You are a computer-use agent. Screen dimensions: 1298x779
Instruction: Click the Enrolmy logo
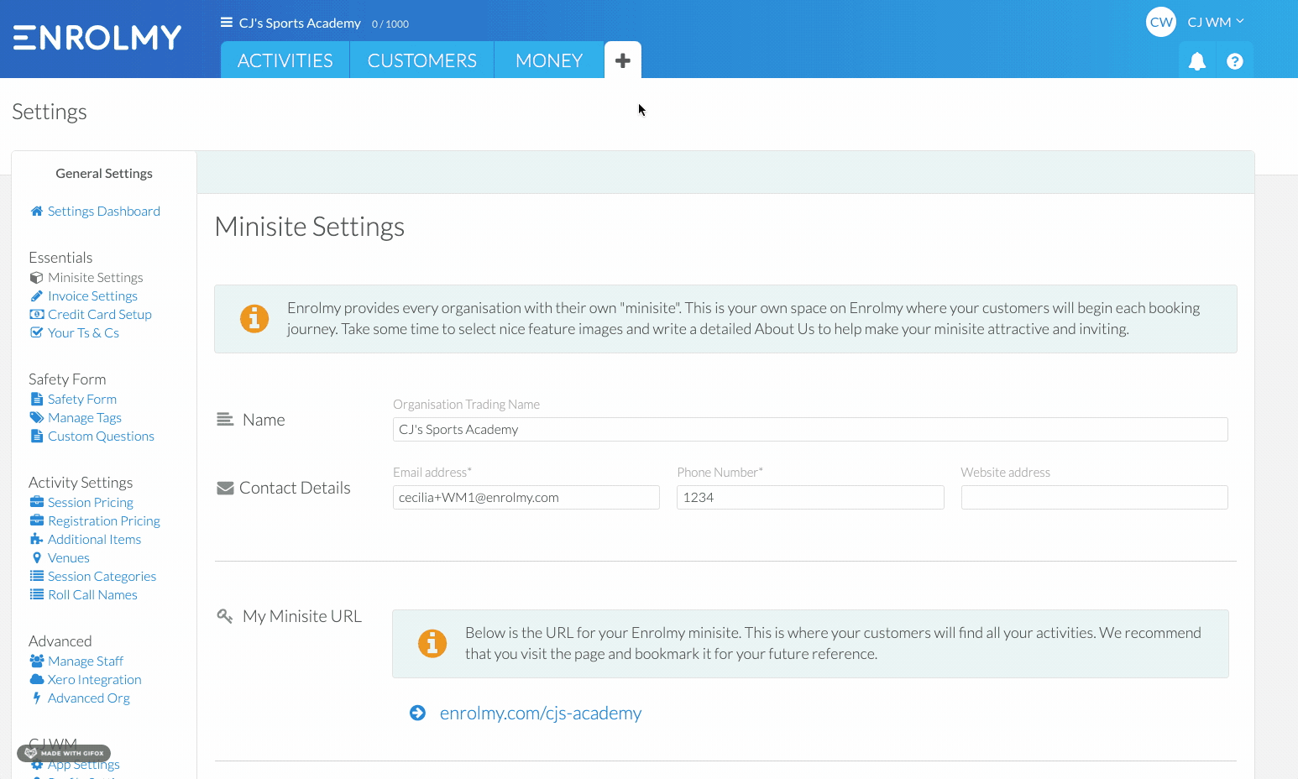[x=97, y=38]
